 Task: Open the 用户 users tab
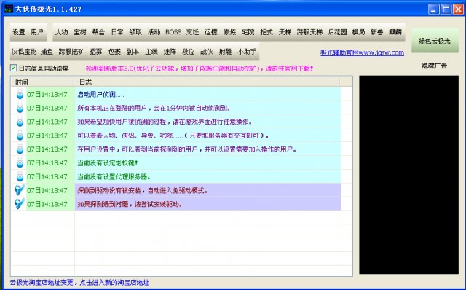[x=37, y=32]
